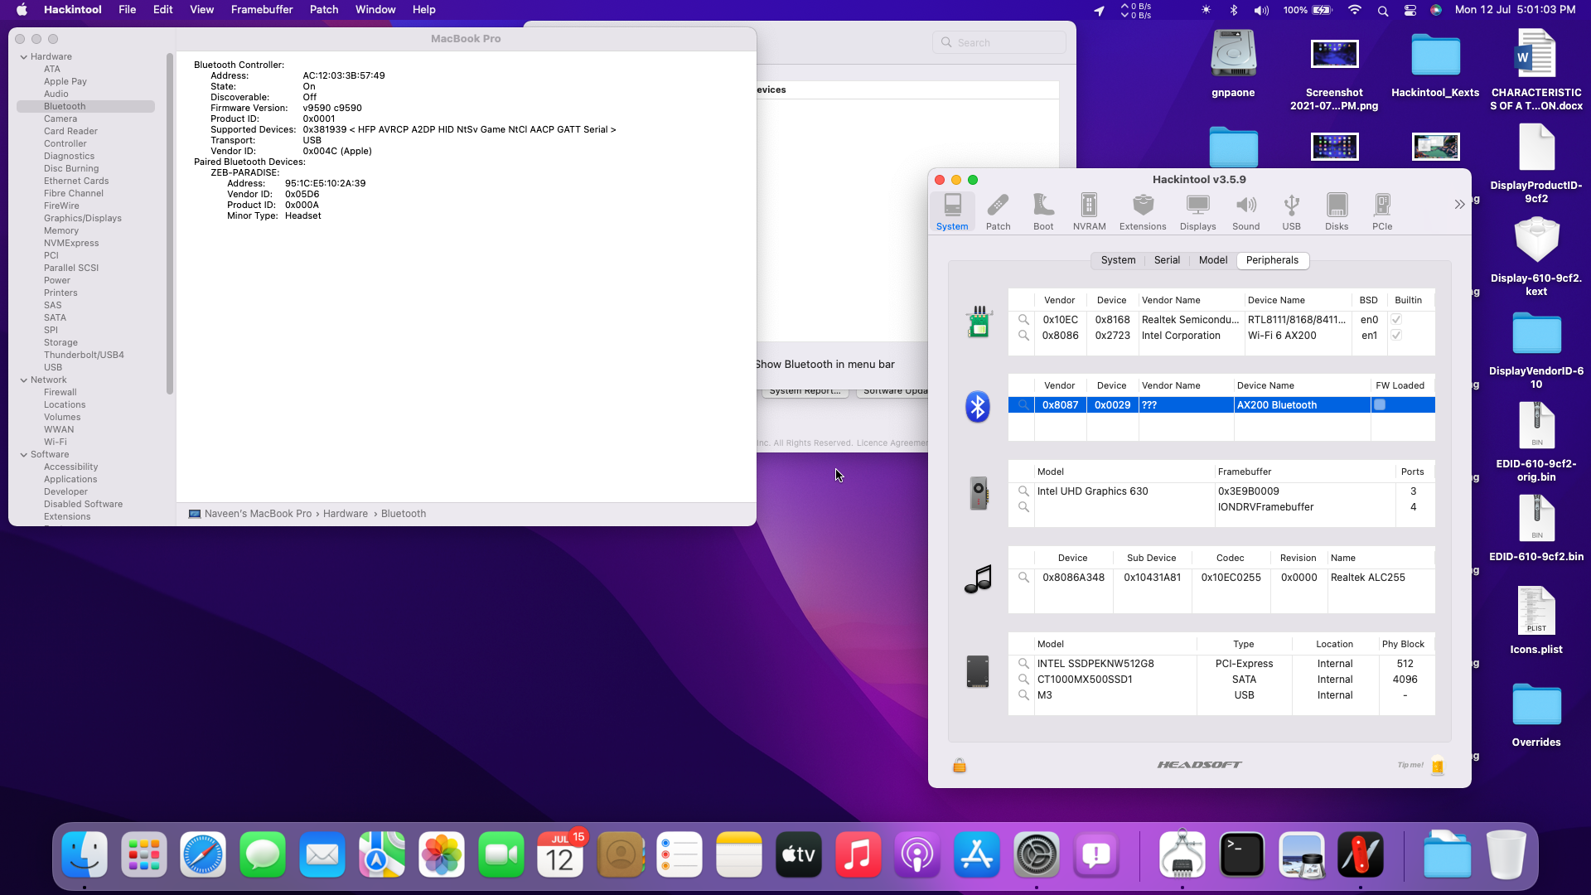Open the Framebuffer menu
1591x895 pixels.
click(x=261, y=9)
